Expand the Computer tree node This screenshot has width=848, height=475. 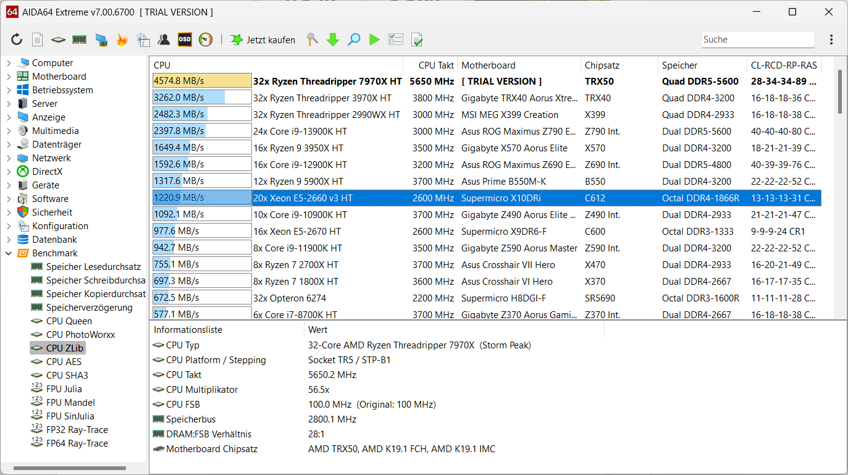[x=9, y=63]
